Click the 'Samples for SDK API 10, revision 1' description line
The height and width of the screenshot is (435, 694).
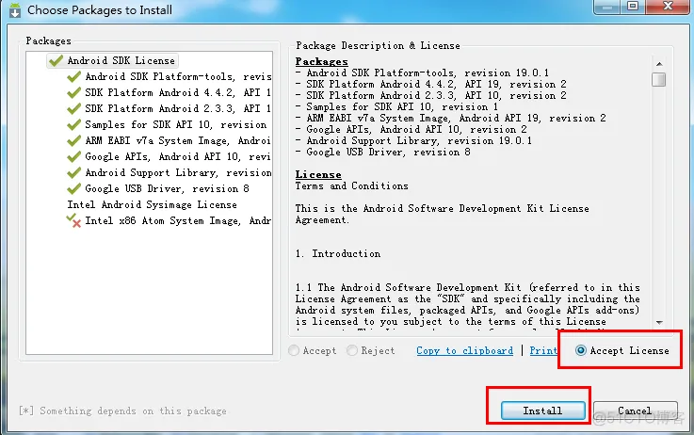[397, 107]
